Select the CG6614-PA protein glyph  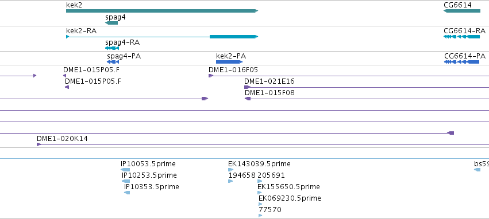pos(462,62)
